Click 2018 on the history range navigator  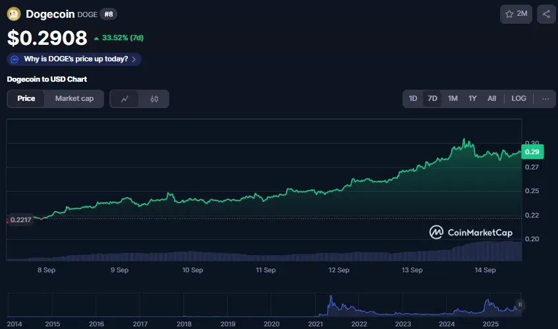[x=184, y=324]
